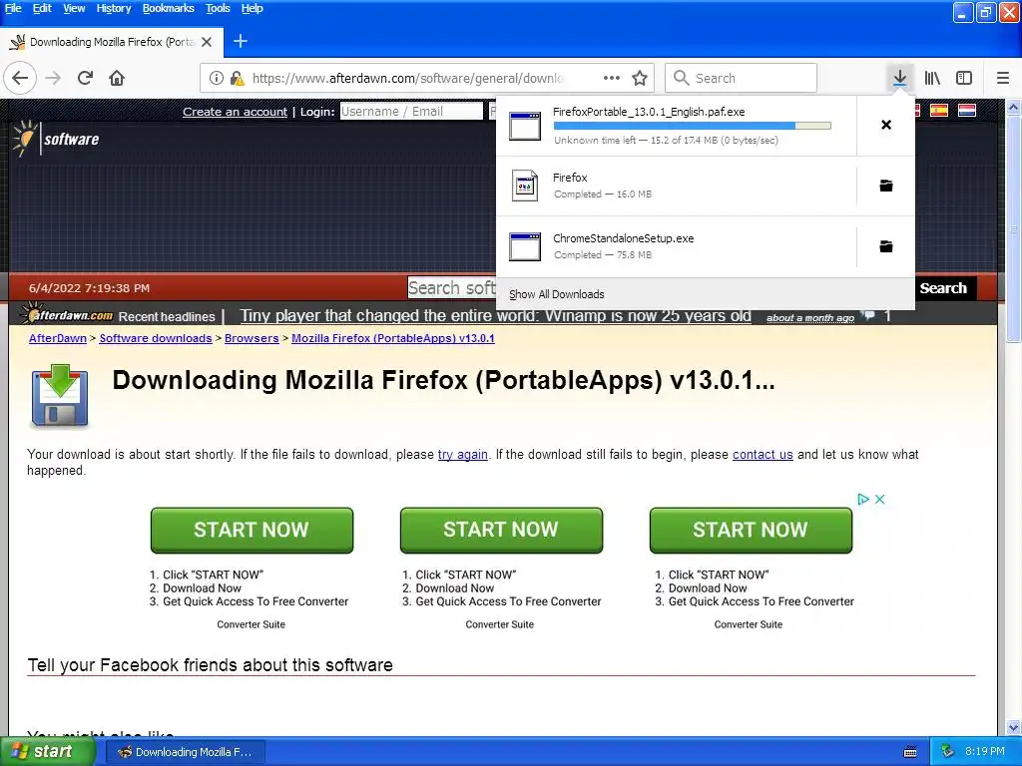
Task: Click the green download floppy disk icon
Action: (x=59, y=397)
